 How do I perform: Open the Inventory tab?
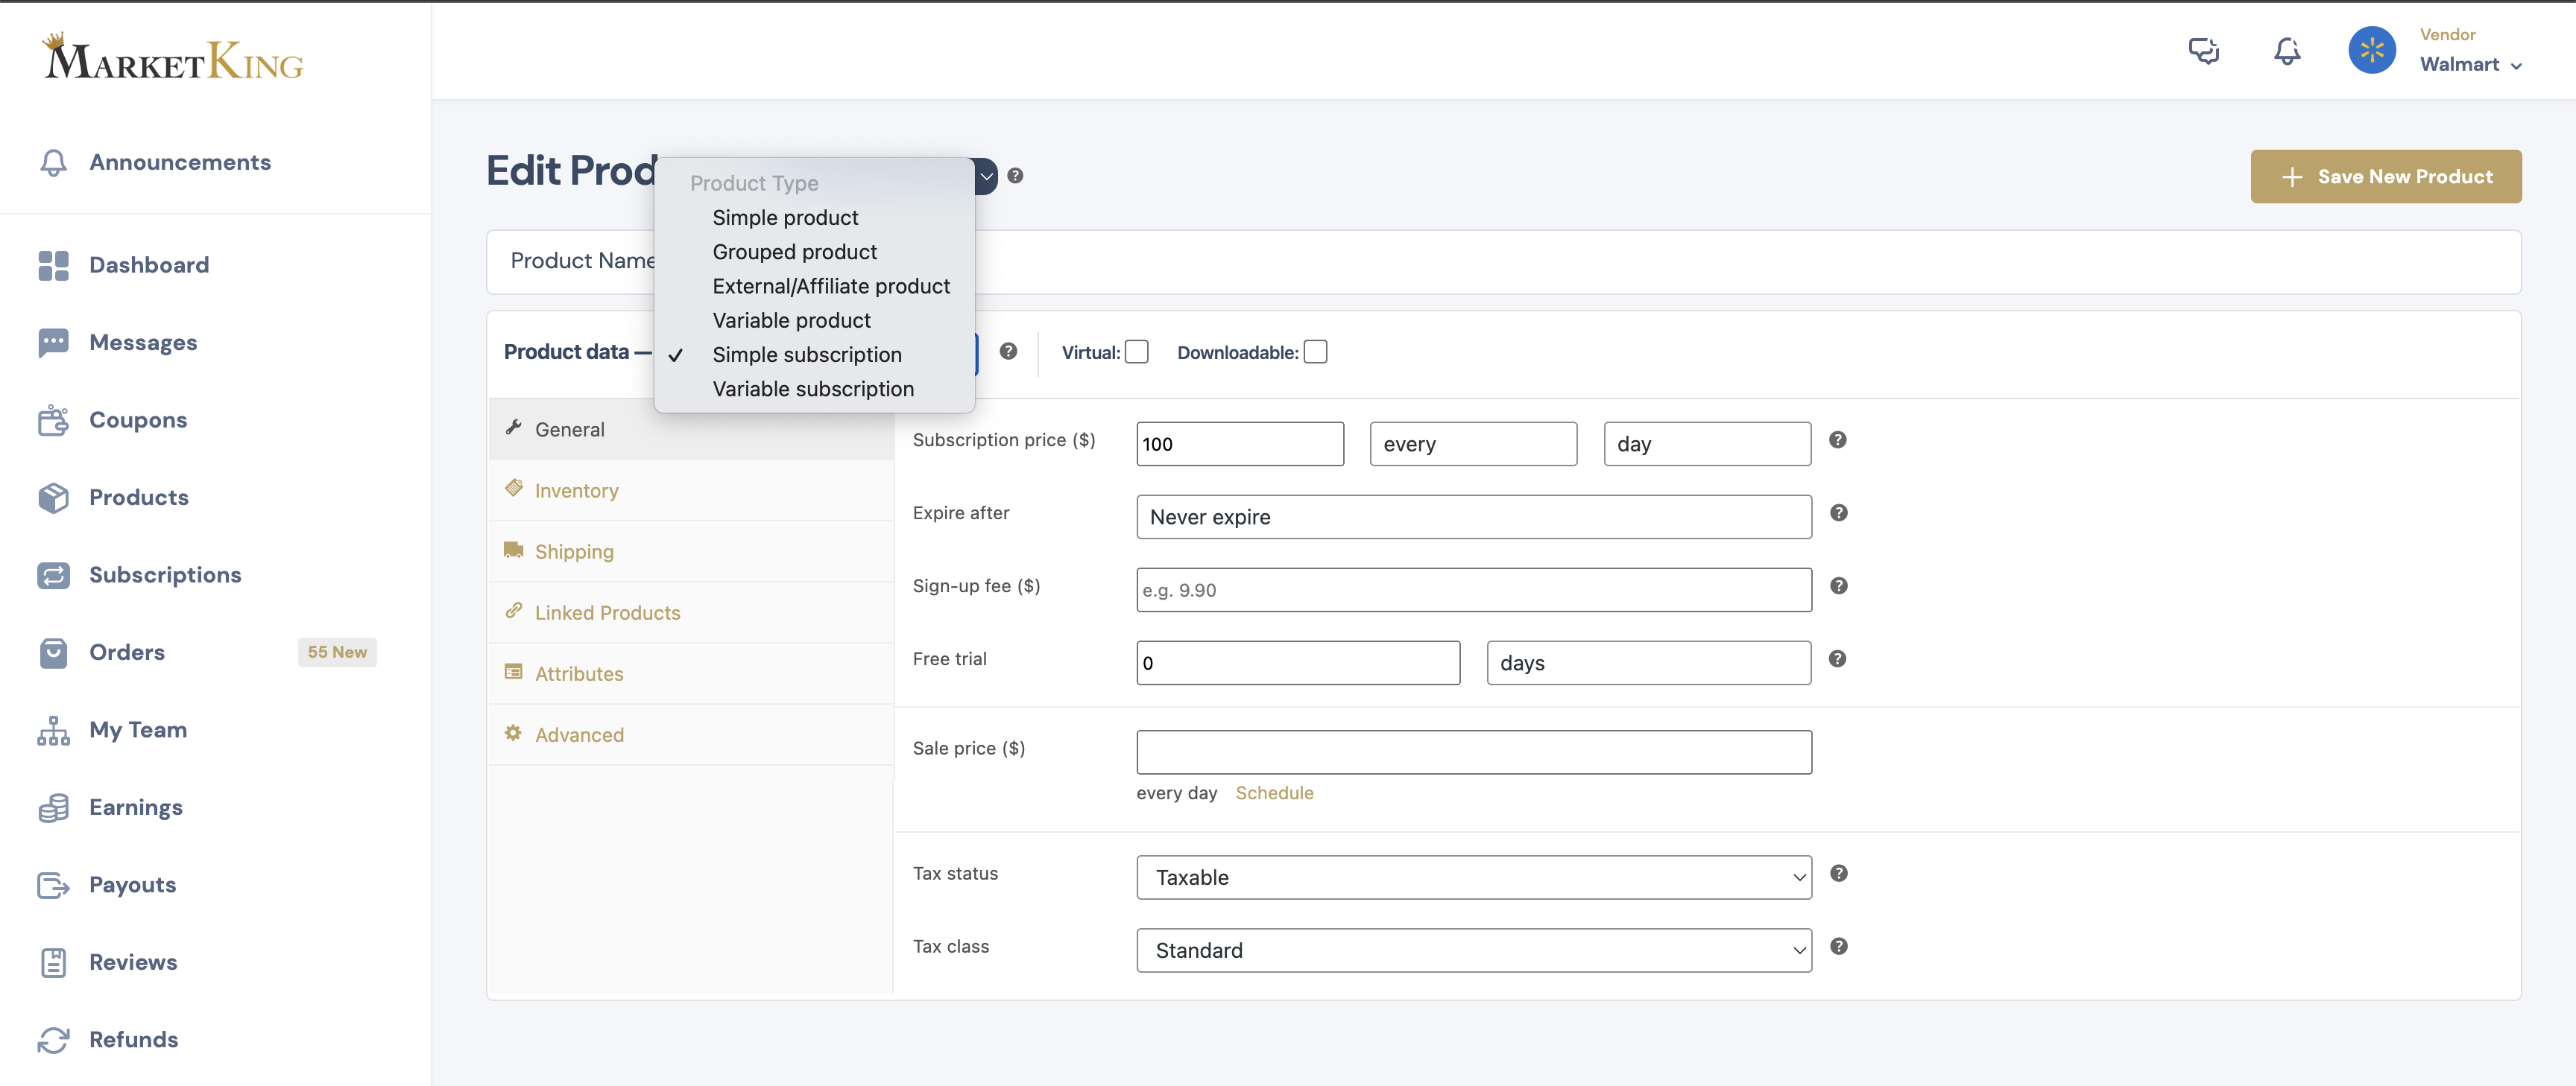pyautogui.click(x=691, y=491)
